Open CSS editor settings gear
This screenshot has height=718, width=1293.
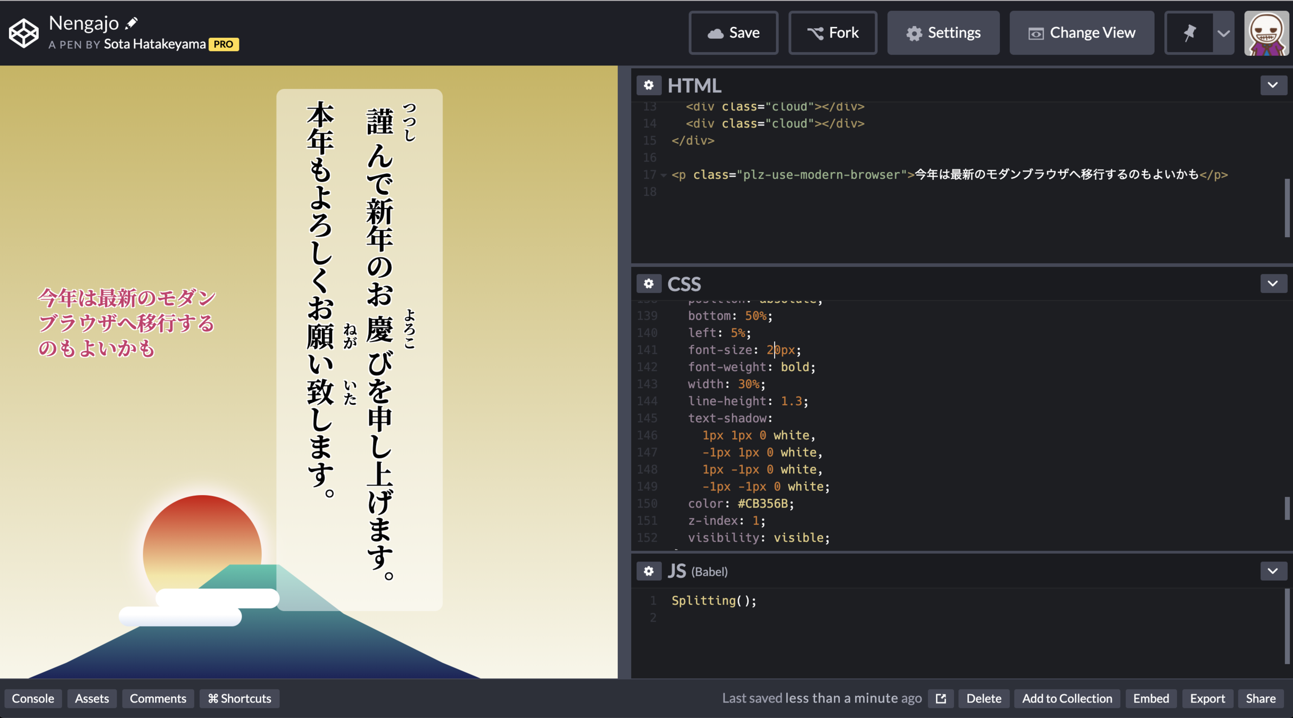pyautogui.click(x=648, y=284)
